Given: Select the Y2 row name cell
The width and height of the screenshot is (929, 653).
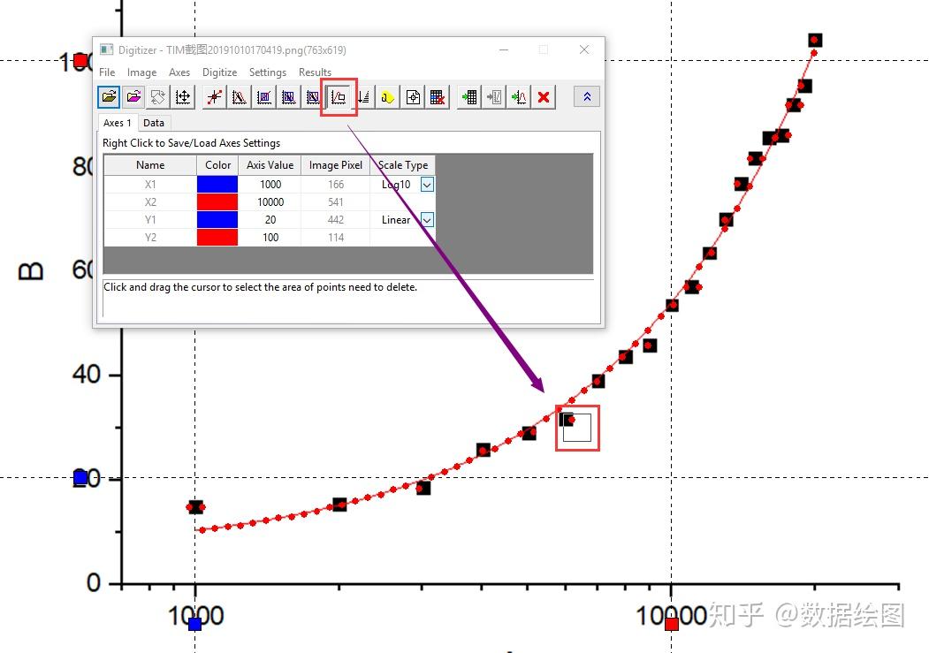Looking at the screenshot, I should coord(150,238).
